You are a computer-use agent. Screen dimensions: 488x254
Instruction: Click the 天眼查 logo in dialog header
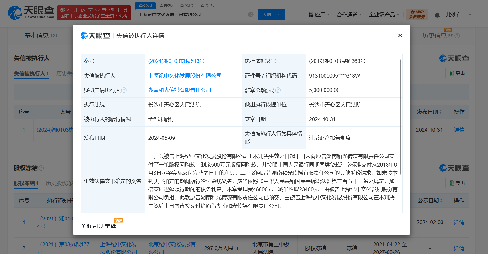(95, 36)
